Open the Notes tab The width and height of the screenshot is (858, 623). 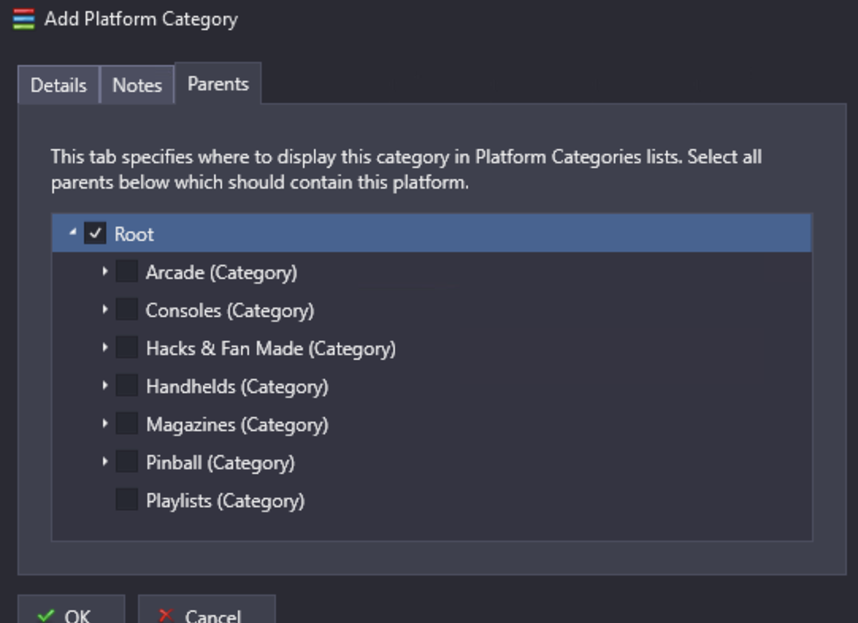click(x=137, y=85)
